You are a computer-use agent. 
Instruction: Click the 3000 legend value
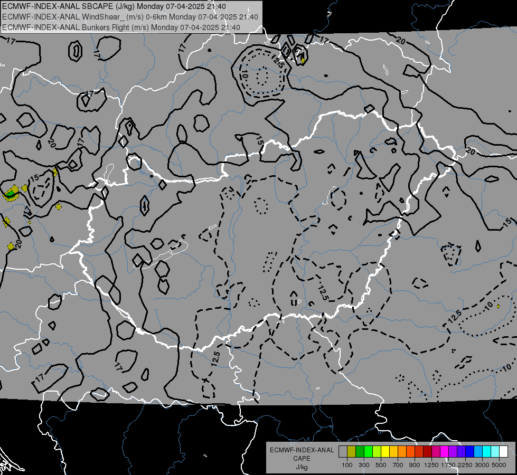482,465
